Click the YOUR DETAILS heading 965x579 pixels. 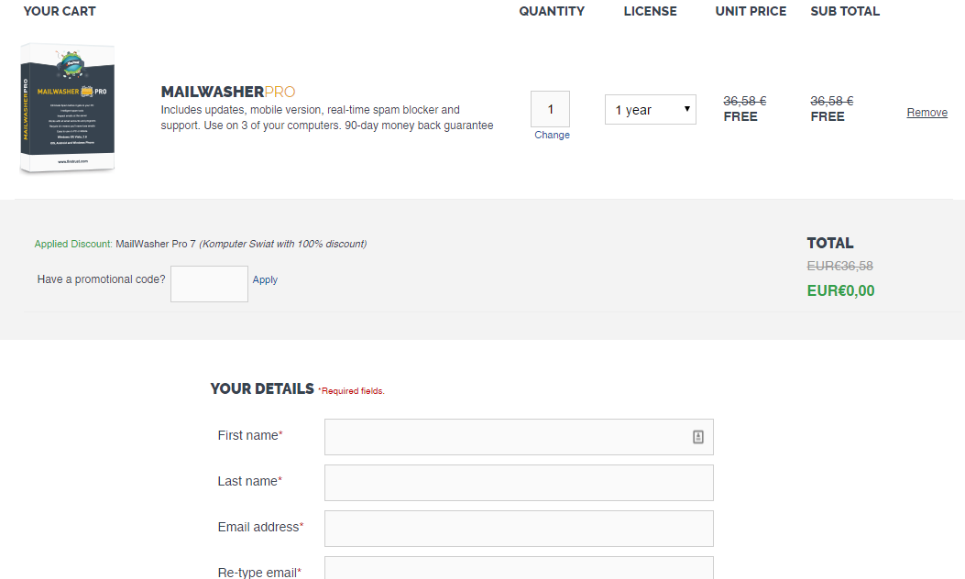point(262,388)
